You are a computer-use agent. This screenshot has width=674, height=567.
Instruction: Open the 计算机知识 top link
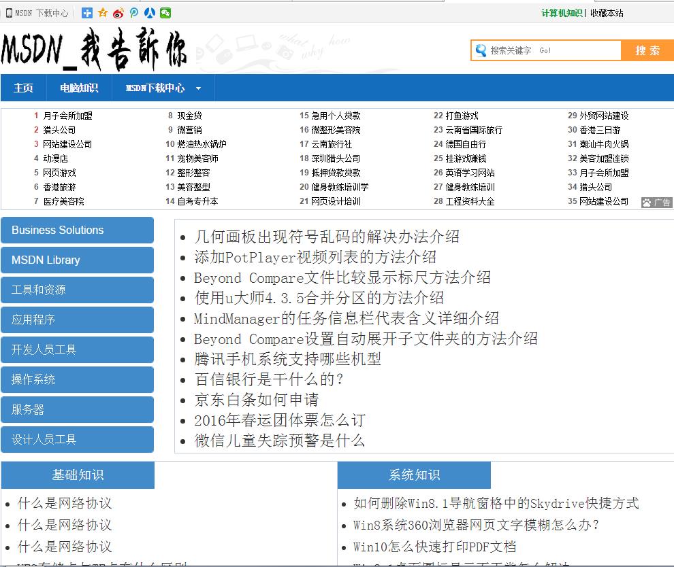[562, 14]
